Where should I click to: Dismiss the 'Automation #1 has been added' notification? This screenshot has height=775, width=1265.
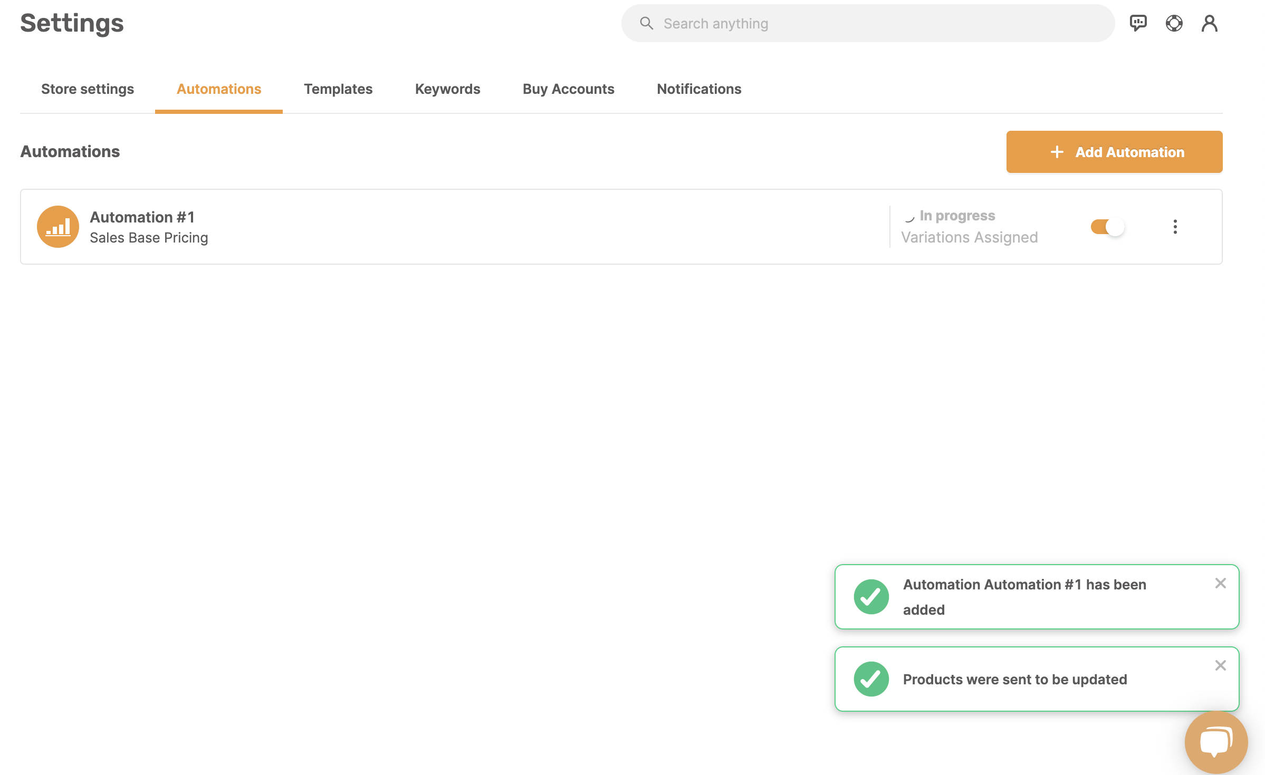pos(1220,583)
